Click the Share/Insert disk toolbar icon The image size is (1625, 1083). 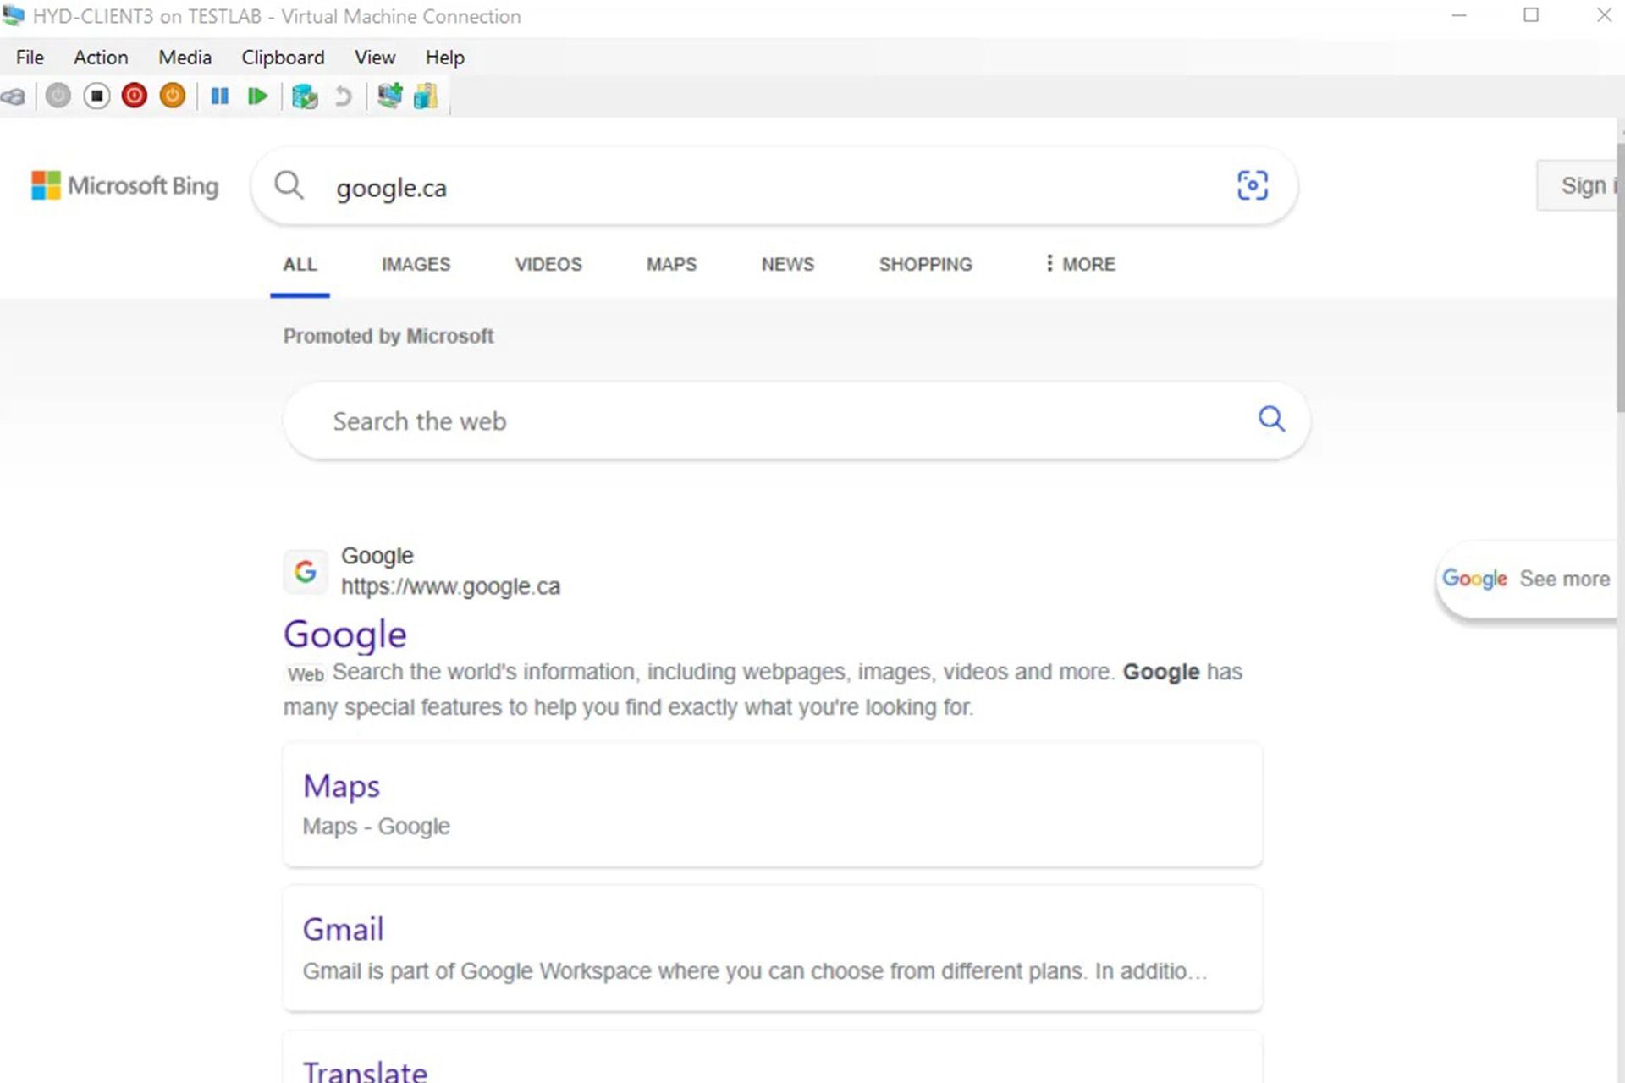click(426, 96)
